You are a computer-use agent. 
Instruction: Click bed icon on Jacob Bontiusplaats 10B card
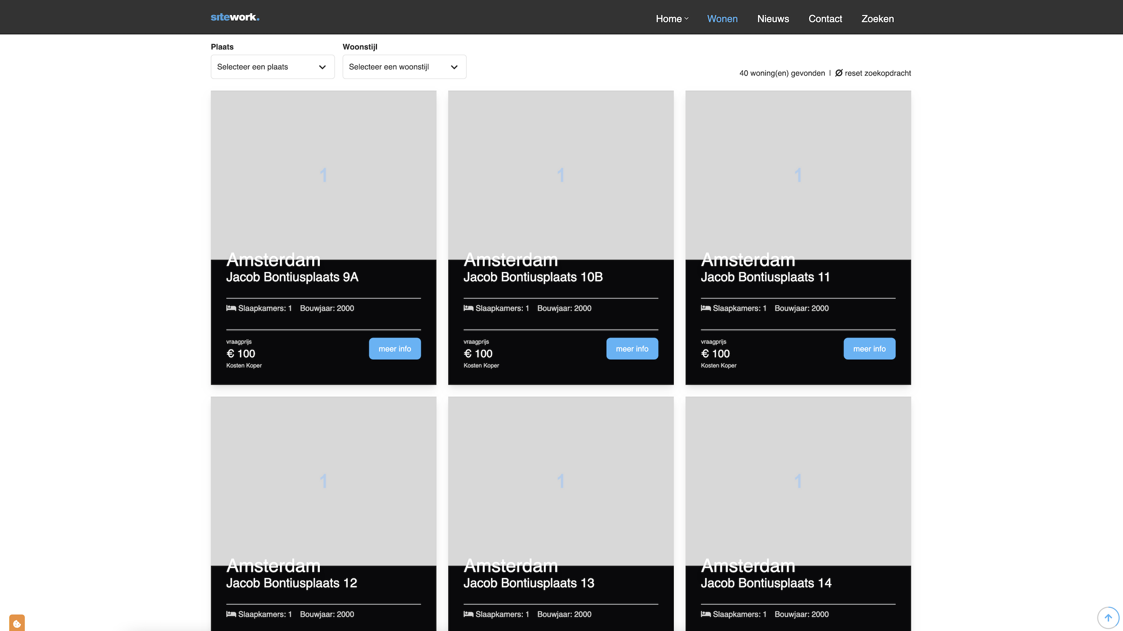468,308
